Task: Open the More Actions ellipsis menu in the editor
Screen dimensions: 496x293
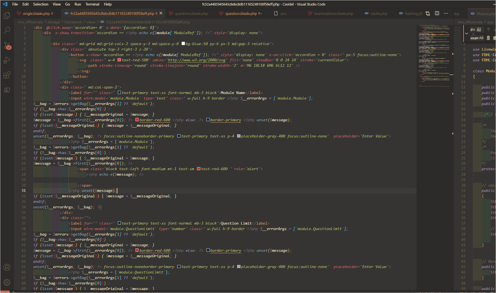Action: [x=446, y=13]
